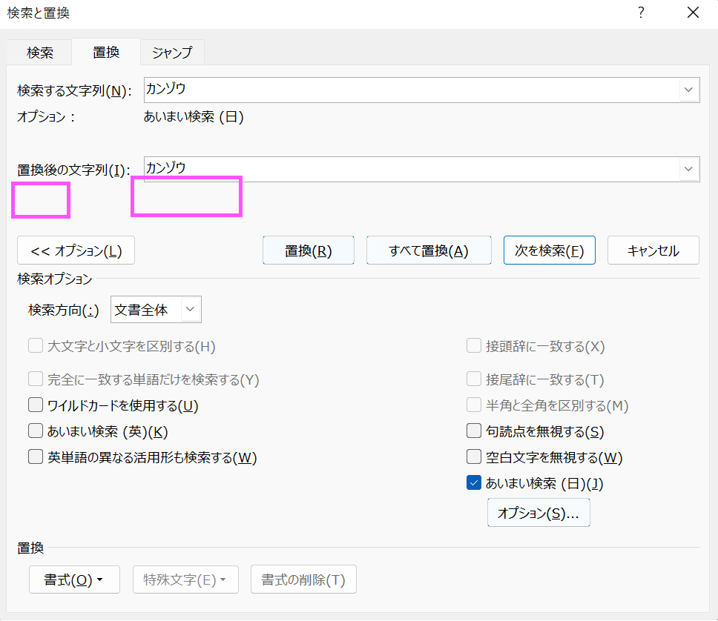Open the 書式(O) dropdown menu button
The height and width of the screenshot is (621, 718).
(x=74, y=580)
